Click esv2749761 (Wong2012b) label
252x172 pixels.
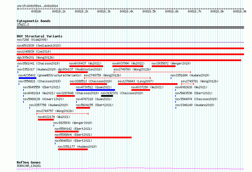tap(200, 81)
